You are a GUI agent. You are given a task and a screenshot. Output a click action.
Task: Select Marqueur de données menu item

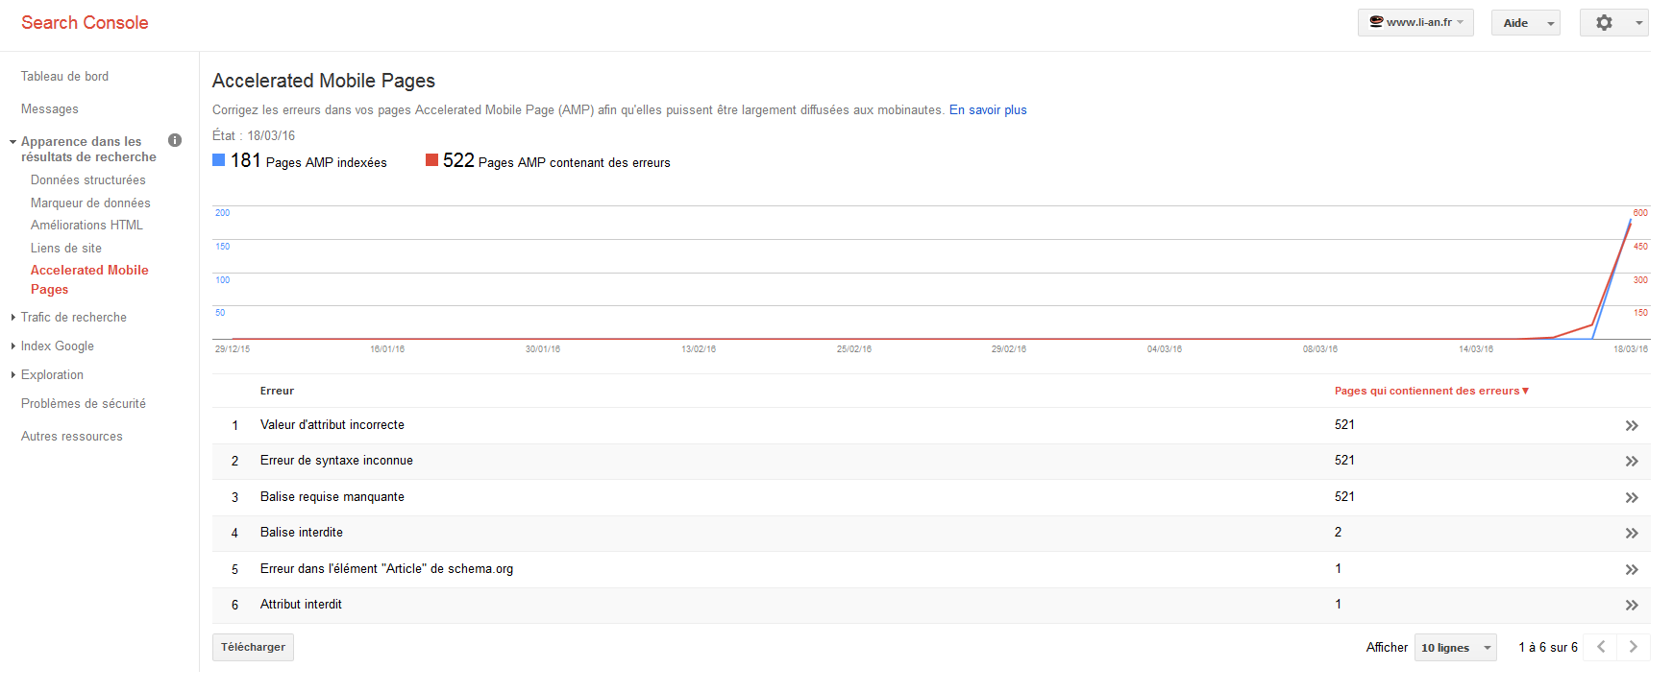(x=90, y=203)
